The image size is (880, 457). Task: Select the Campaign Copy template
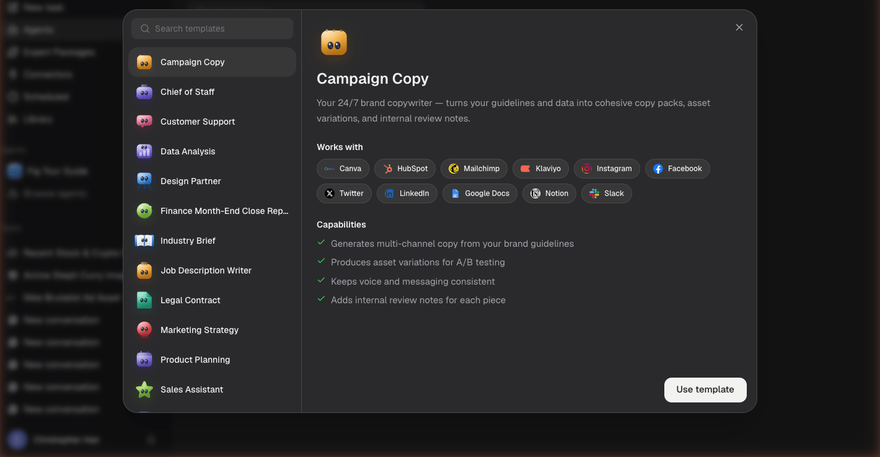(212, 62)
